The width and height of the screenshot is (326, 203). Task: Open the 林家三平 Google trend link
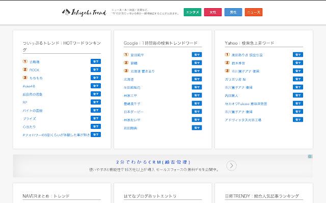click(x=130, y=96)
